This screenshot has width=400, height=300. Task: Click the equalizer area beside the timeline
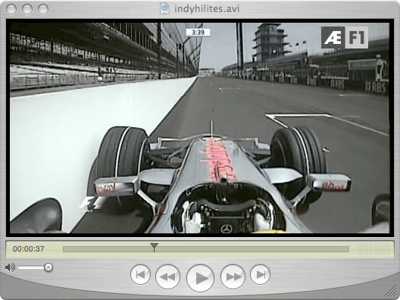click(x=373, y=248)
